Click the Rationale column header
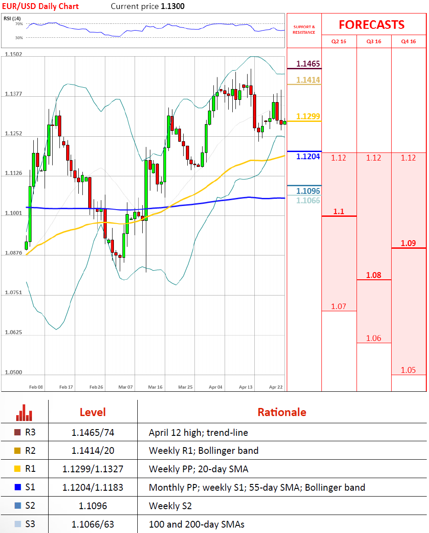429x533 pixels. 282,412
